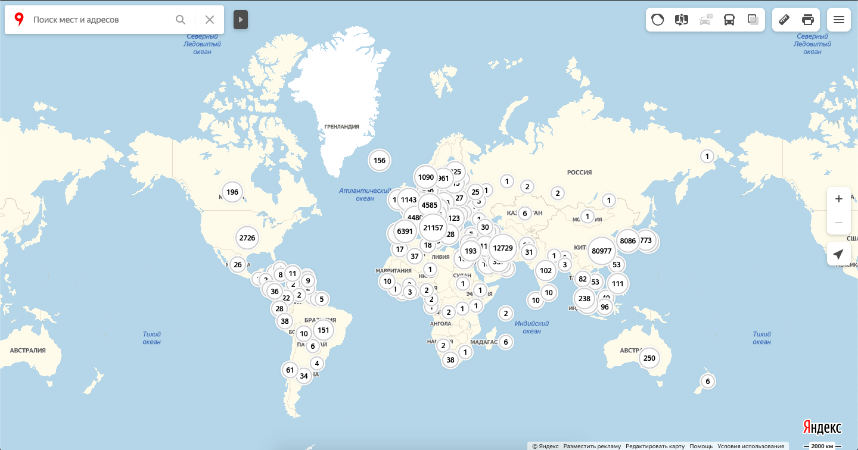858x450 pixels.
Task: Clear search with the X icon
Action: click(x=210, y=20)
